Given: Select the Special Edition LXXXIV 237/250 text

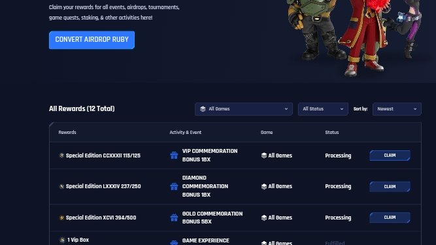Looking at the screenshot, I should pyautogui.click(x=103, y=186).
